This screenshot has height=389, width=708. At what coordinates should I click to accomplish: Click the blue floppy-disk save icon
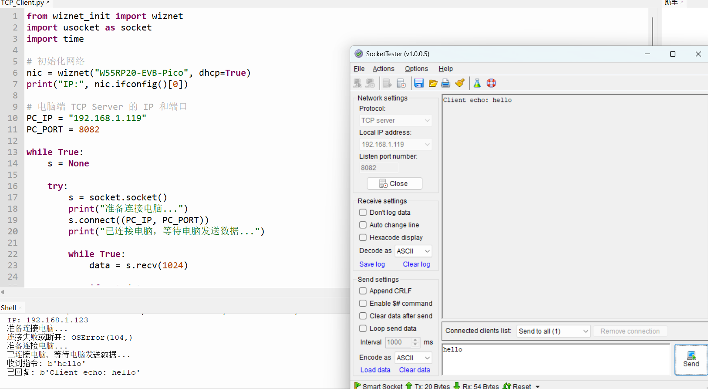pos(419,83)
